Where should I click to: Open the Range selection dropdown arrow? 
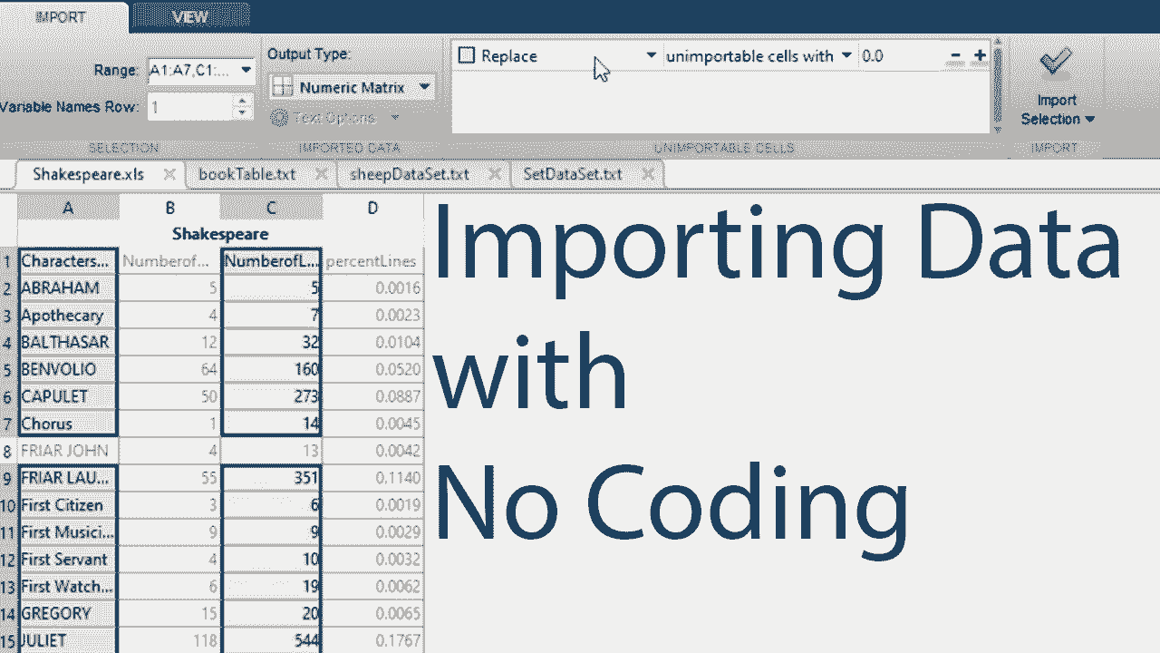pyautogui.click(x=245, y=71)
